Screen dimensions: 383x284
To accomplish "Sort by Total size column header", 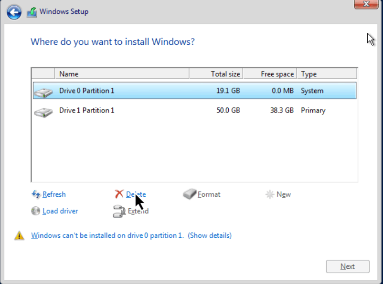I will pyautogui.click(x=216, y=74).
